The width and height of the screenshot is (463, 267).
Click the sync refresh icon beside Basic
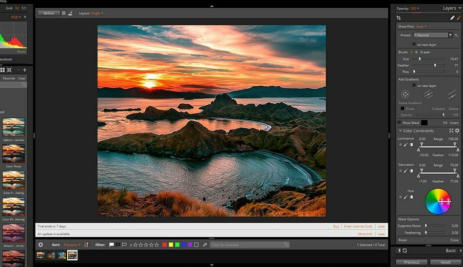point(405,250)
